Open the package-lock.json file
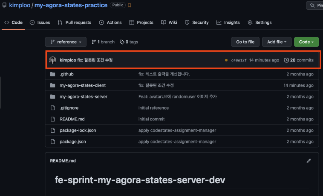Viewport: 323px width, 196px height. 78,130
